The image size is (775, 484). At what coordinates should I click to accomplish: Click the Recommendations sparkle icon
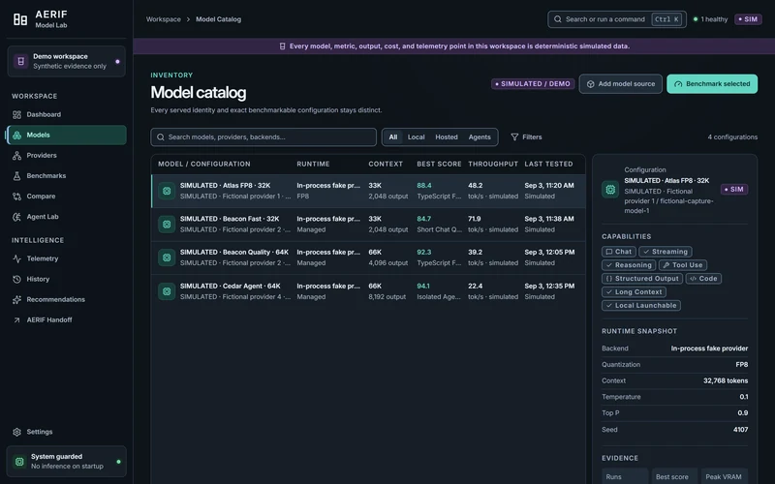(x=16, y=300)
